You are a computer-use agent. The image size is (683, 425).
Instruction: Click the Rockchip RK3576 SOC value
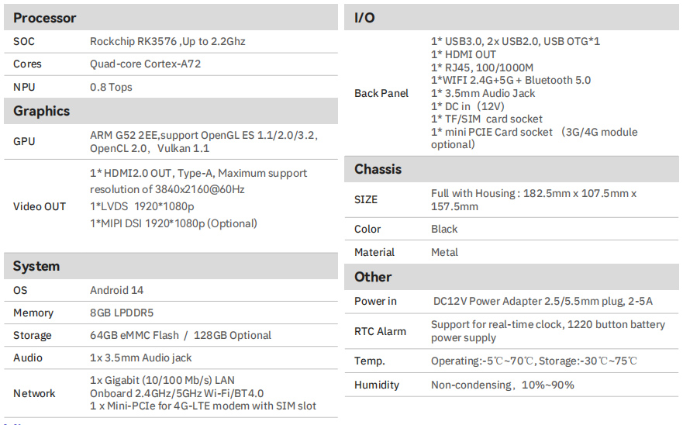167,41
